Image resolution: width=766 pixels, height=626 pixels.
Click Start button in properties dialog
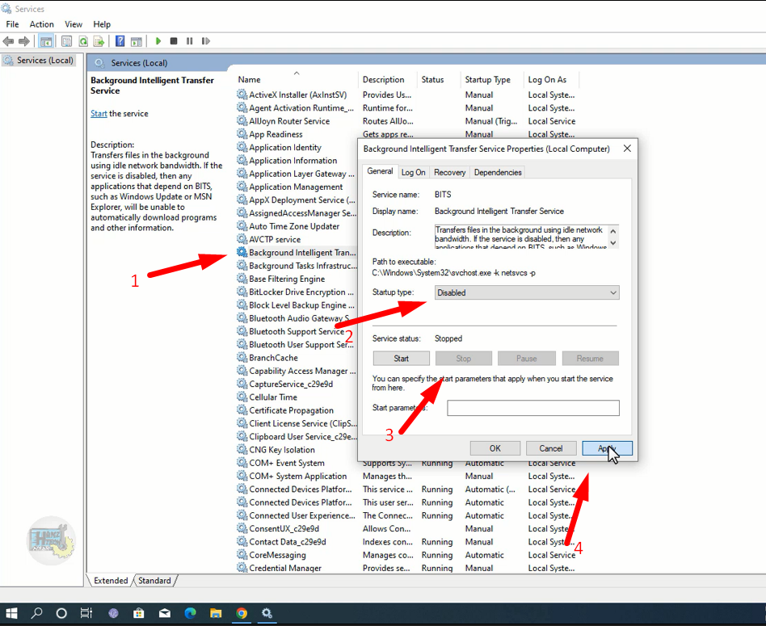point(401,359)
